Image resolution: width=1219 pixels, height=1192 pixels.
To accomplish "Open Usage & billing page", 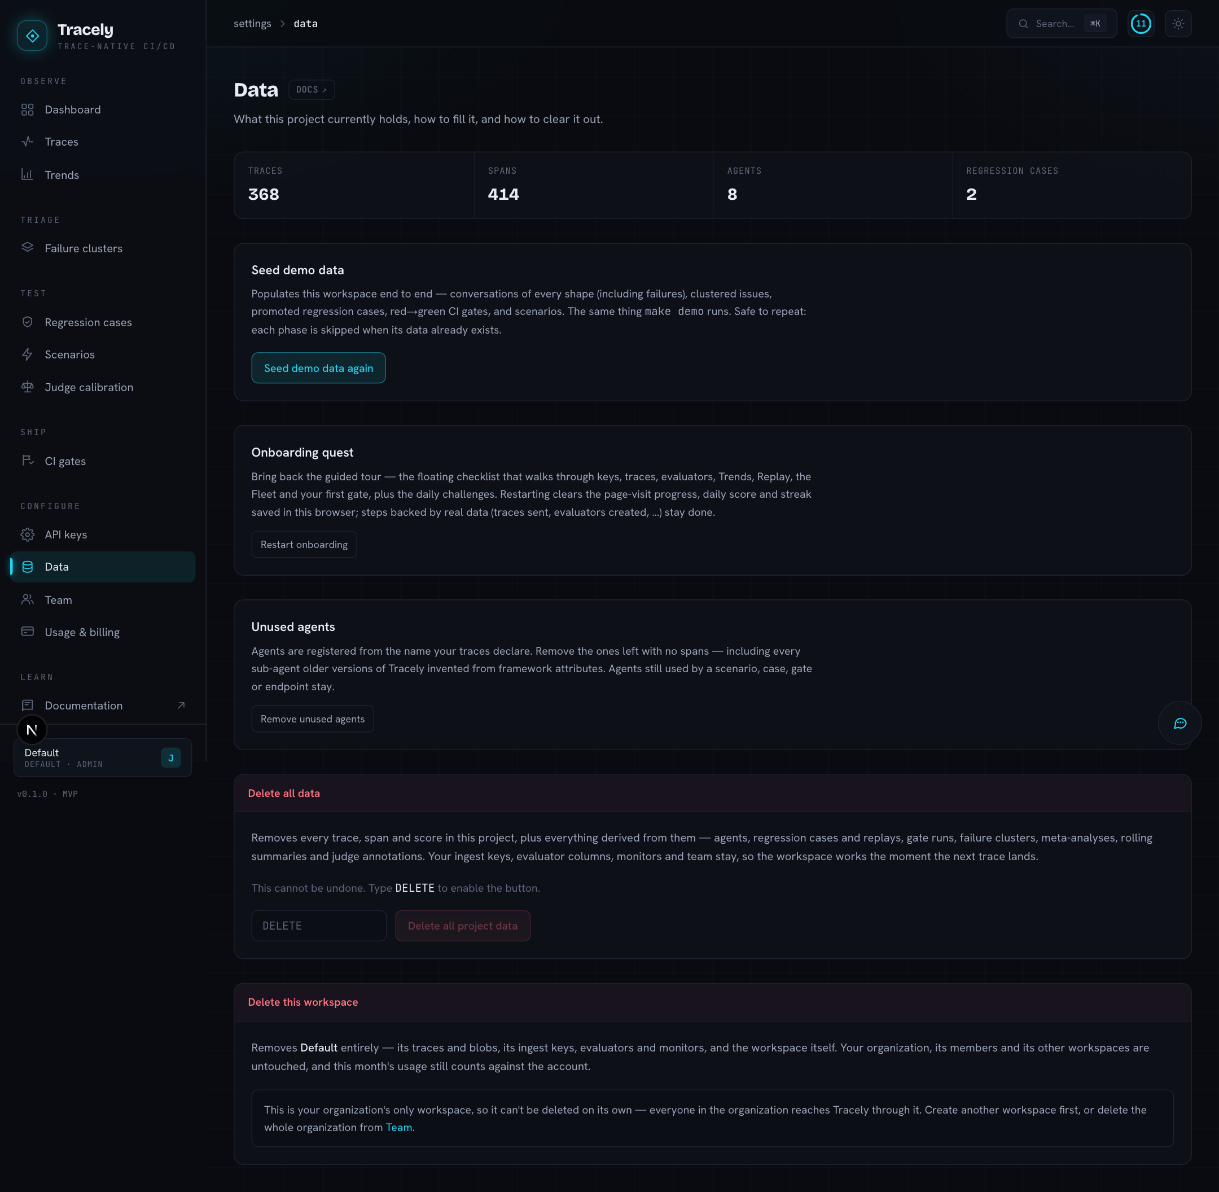I will coord(103,632).
